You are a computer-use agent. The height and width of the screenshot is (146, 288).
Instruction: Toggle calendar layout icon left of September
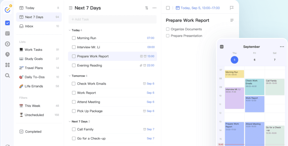pos(222,47)
